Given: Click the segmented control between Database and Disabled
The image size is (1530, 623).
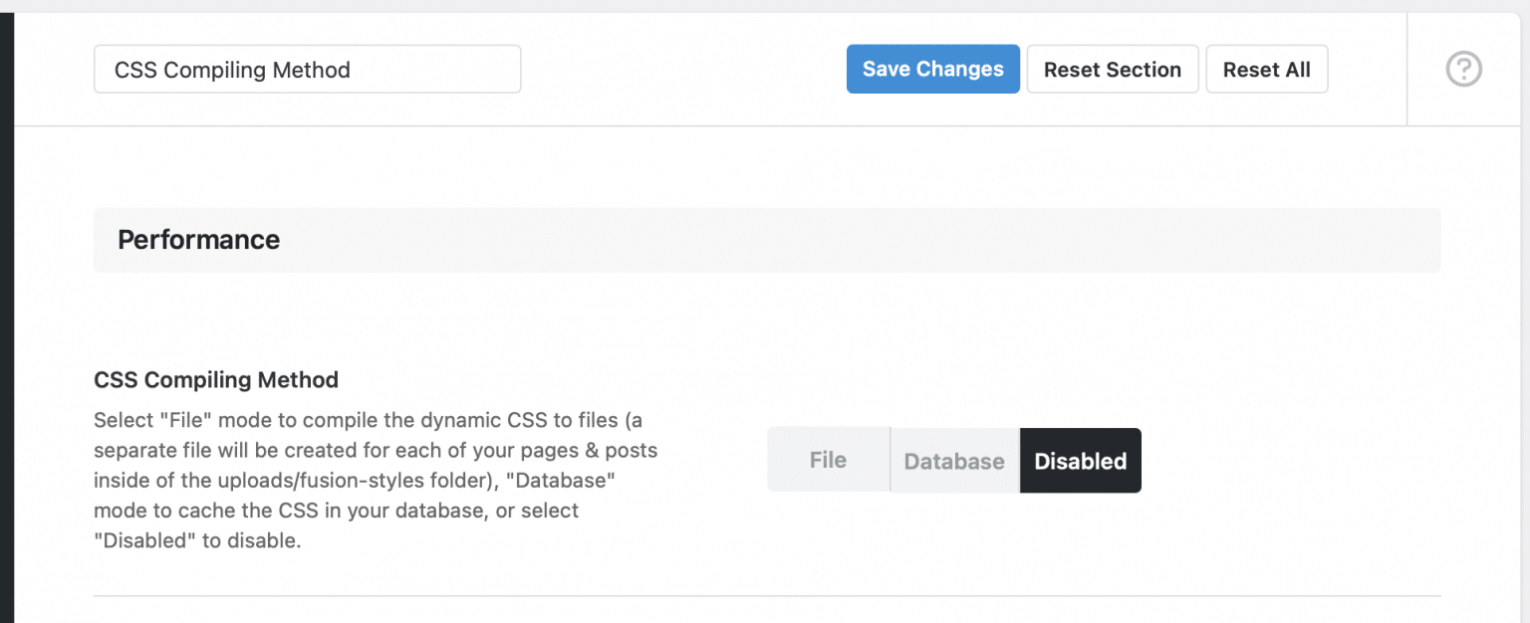Looking at the screenshot, I should 1018,460.
